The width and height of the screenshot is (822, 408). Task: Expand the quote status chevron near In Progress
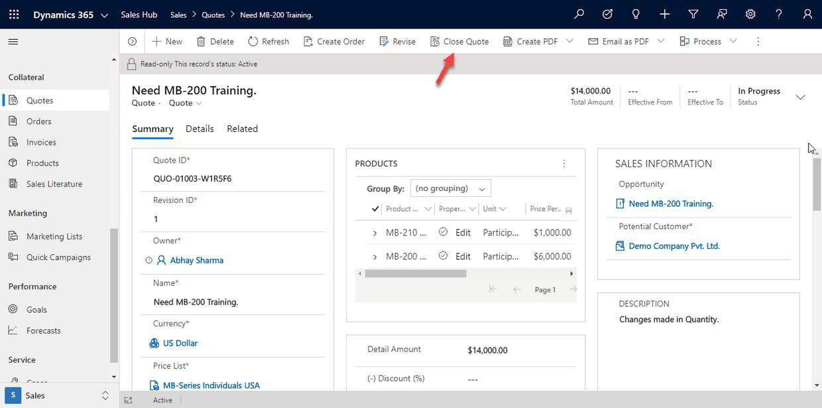click(x=801, y=96)
